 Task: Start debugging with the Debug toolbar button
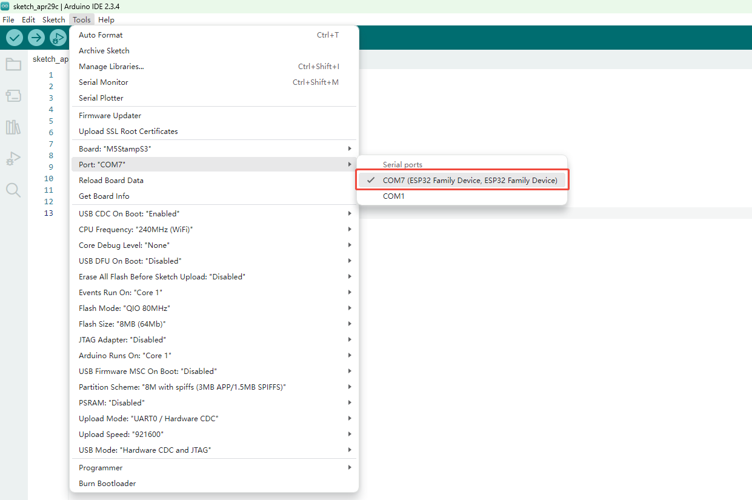[58, 38]
